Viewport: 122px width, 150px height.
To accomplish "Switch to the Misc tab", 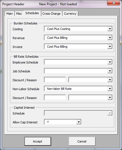I will coord(19,14).
